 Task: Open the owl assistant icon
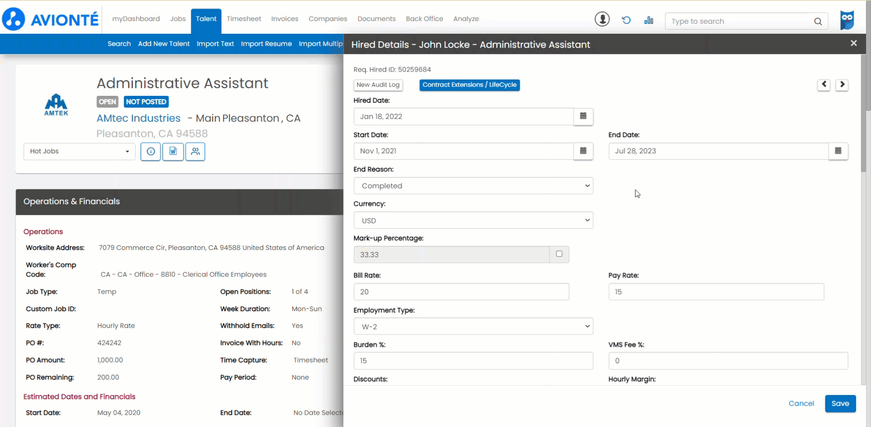point(847,20)
